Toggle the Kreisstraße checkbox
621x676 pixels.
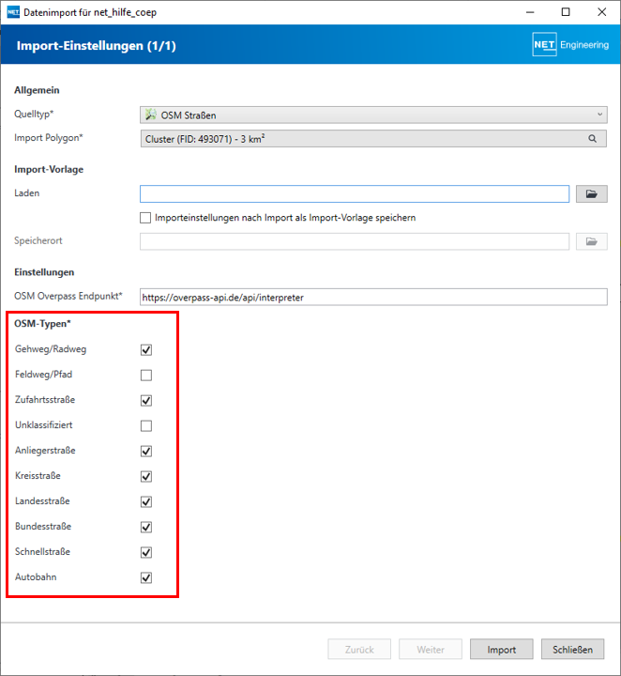pyautogui.click(x=146, y=476)
